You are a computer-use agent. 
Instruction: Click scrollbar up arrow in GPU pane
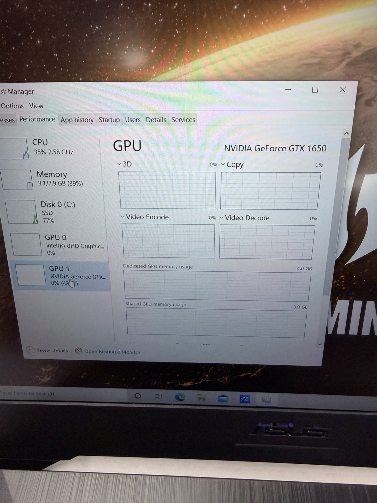tap(346, 133)
